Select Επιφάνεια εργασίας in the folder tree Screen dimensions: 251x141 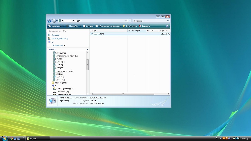coord(65,71)
